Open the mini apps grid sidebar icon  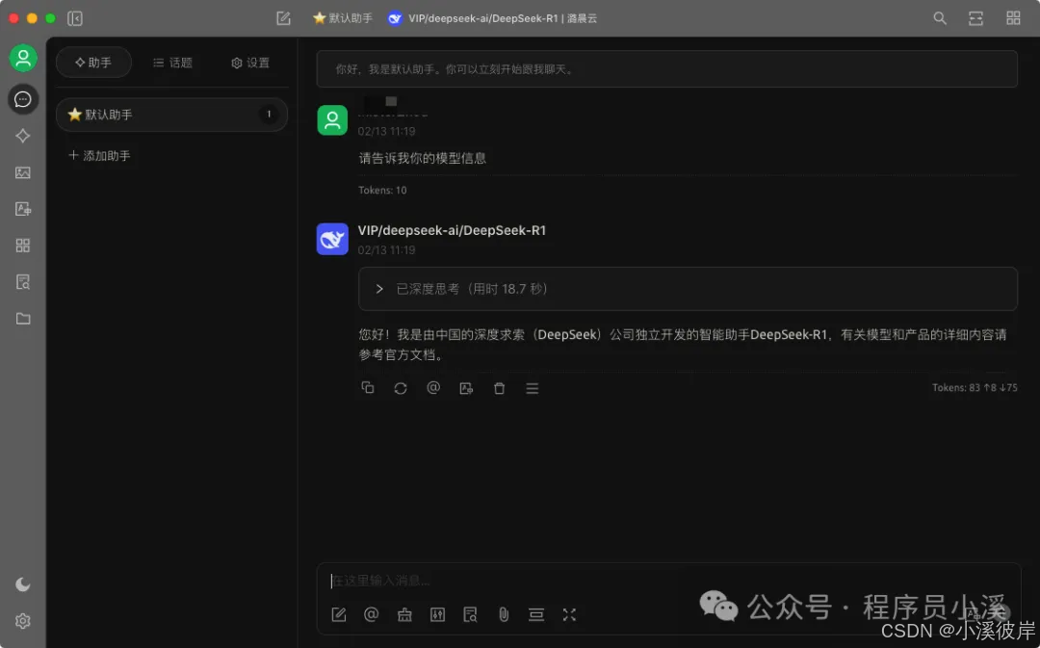pos(23,246)
